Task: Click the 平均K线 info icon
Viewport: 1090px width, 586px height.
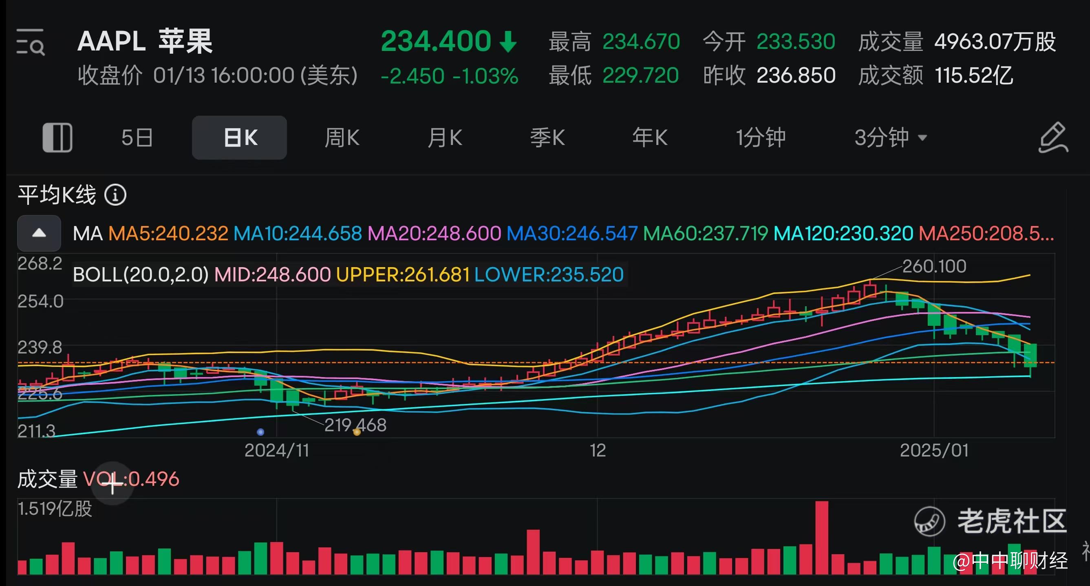Action: click(x=115, y=195)
